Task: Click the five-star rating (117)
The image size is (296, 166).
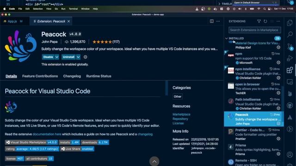Action: click(106, 42)
